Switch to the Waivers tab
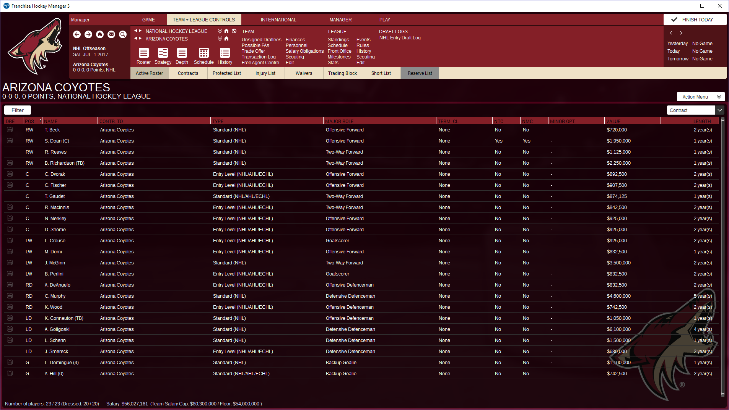This screenshot has height=410, width=729. [304, 73]
